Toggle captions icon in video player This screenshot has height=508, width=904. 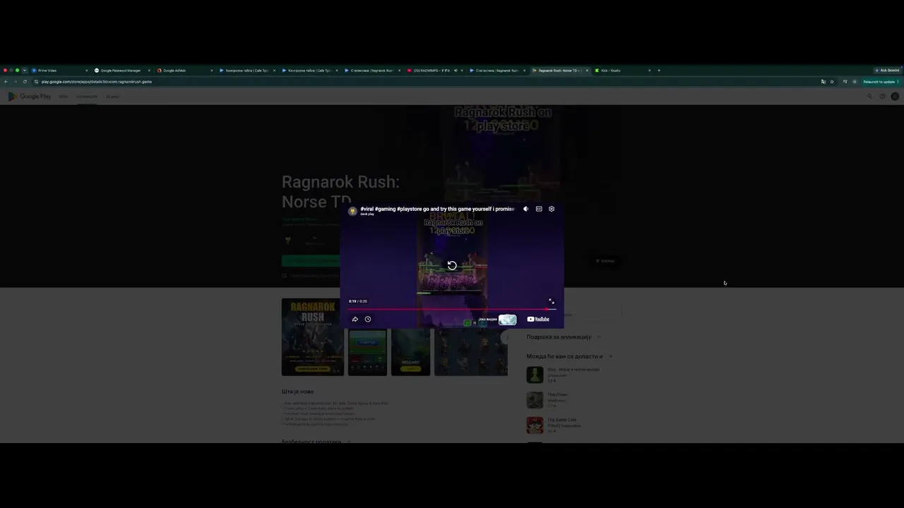539,209
